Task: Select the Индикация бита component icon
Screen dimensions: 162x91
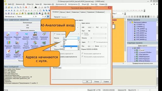Action: tap(17, 34)
